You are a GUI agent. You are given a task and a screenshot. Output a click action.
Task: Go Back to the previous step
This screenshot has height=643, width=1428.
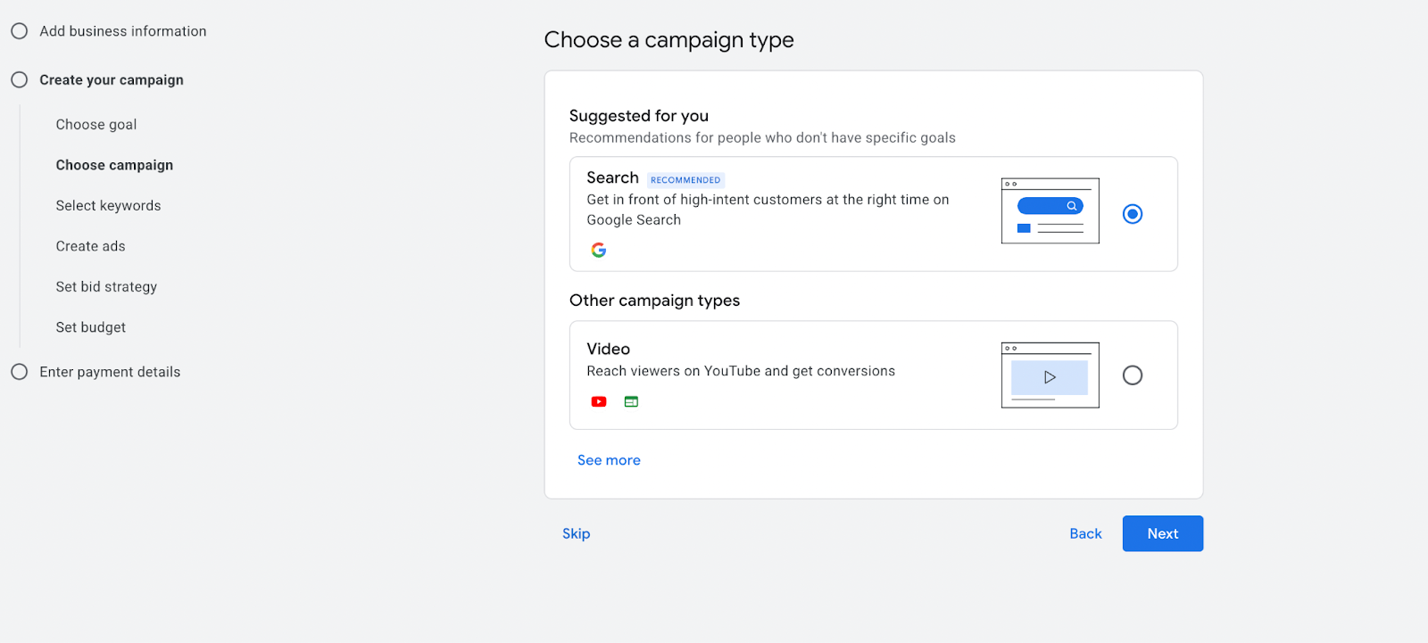point(1085,533)
